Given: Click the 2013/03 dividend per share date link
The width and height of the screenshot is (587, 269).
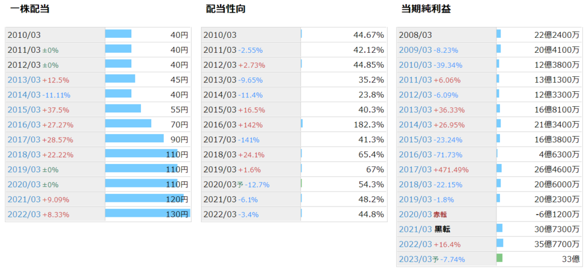Looking at the screenshot, I should coord(24,80).
